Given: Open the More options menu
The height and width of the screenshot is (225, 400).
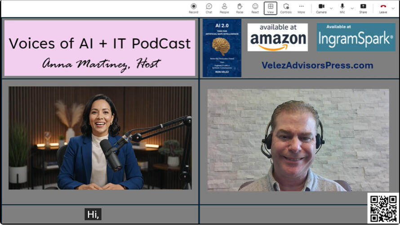Looking at the screenshot, I should [x=301, y=9].
